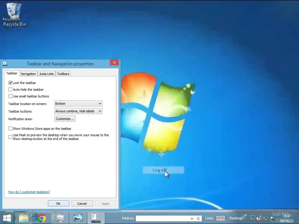Click the Apply button

106,203
